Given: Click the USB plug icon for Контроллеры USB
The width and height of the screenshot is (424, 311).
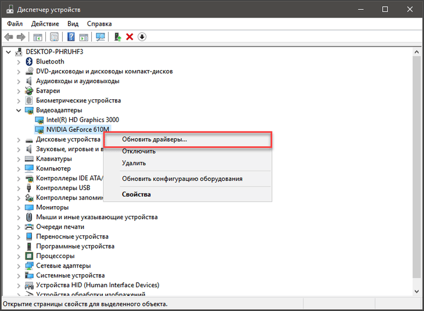Looking at the screenshot, I should (x=29, y=188).
